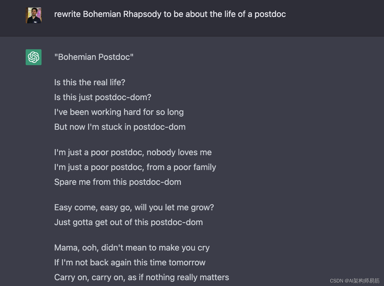Click 'Just gotta get out of this postdoc-dom'
Image resolution: width=384 pixels, height=286 pixels.
click(x=129, y=222)
